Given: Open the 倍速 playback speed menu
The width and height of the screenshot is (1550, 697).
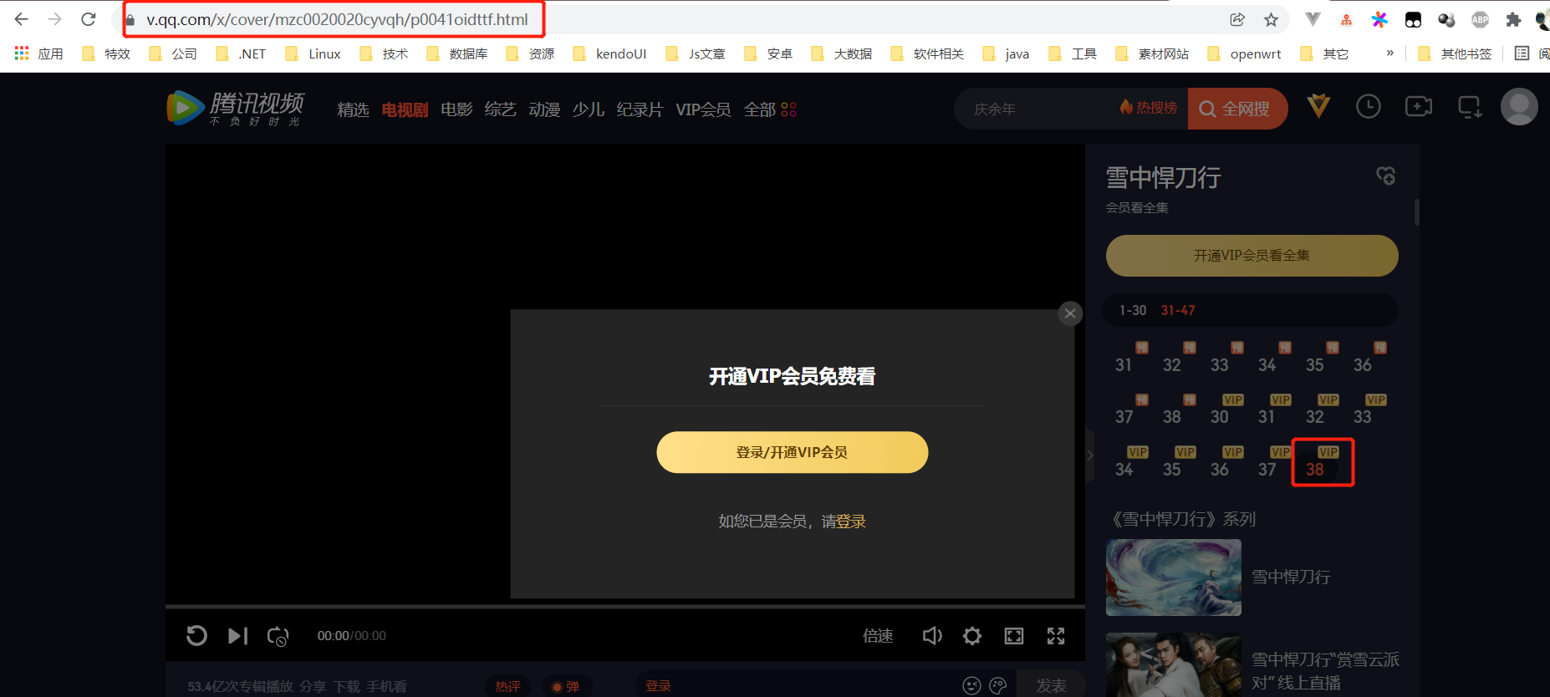Looking at the screenshot, I should pos(878,636).
